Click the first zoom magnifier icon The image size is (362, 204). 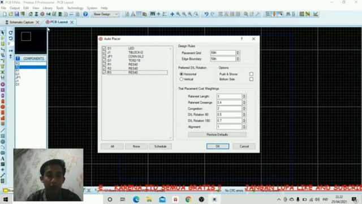click(x=178, y=14)
